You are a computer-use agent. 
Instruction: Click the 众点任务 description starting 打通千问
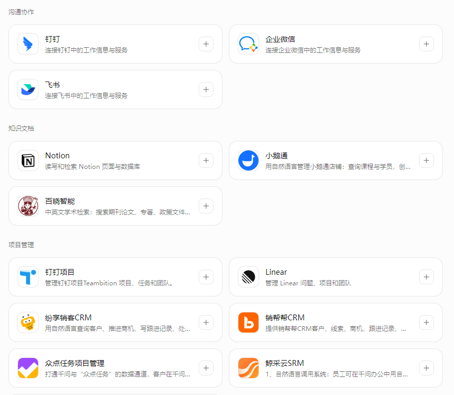[118, 374]
